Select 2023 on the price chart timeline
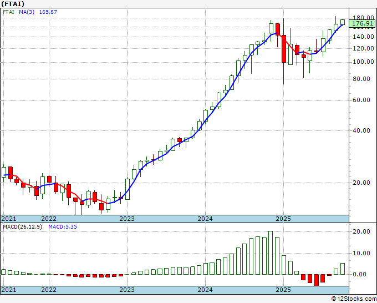 (127, 219)
